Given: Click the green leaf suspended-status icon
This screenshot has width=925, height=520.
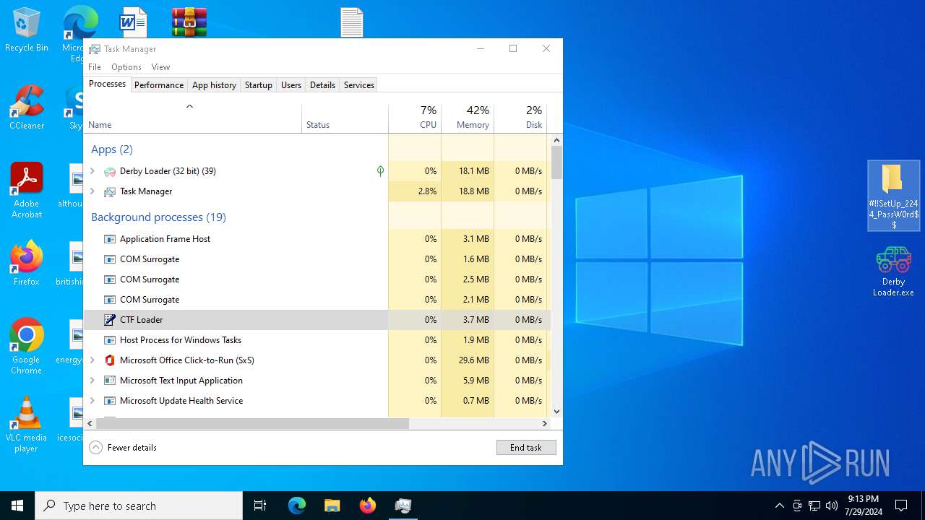Looking at the screenshot, I should 380,171.
